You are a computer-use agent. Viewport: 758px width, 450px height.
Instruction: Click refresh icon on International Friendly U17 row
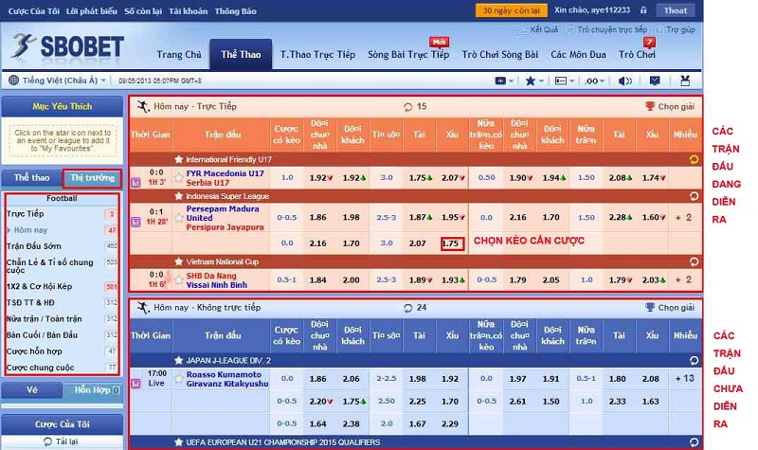point(692,159)
